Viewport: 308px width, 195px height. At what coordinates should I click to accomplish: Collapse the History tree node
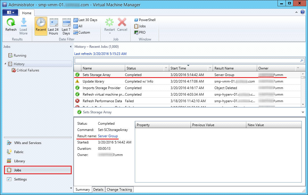click(5, 64)
